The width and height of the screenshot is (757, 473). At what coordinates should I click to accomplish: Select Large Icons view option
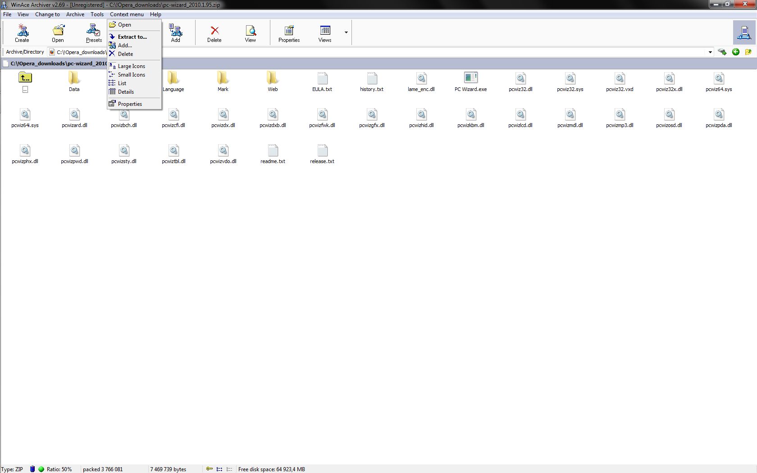click(134, 66)
